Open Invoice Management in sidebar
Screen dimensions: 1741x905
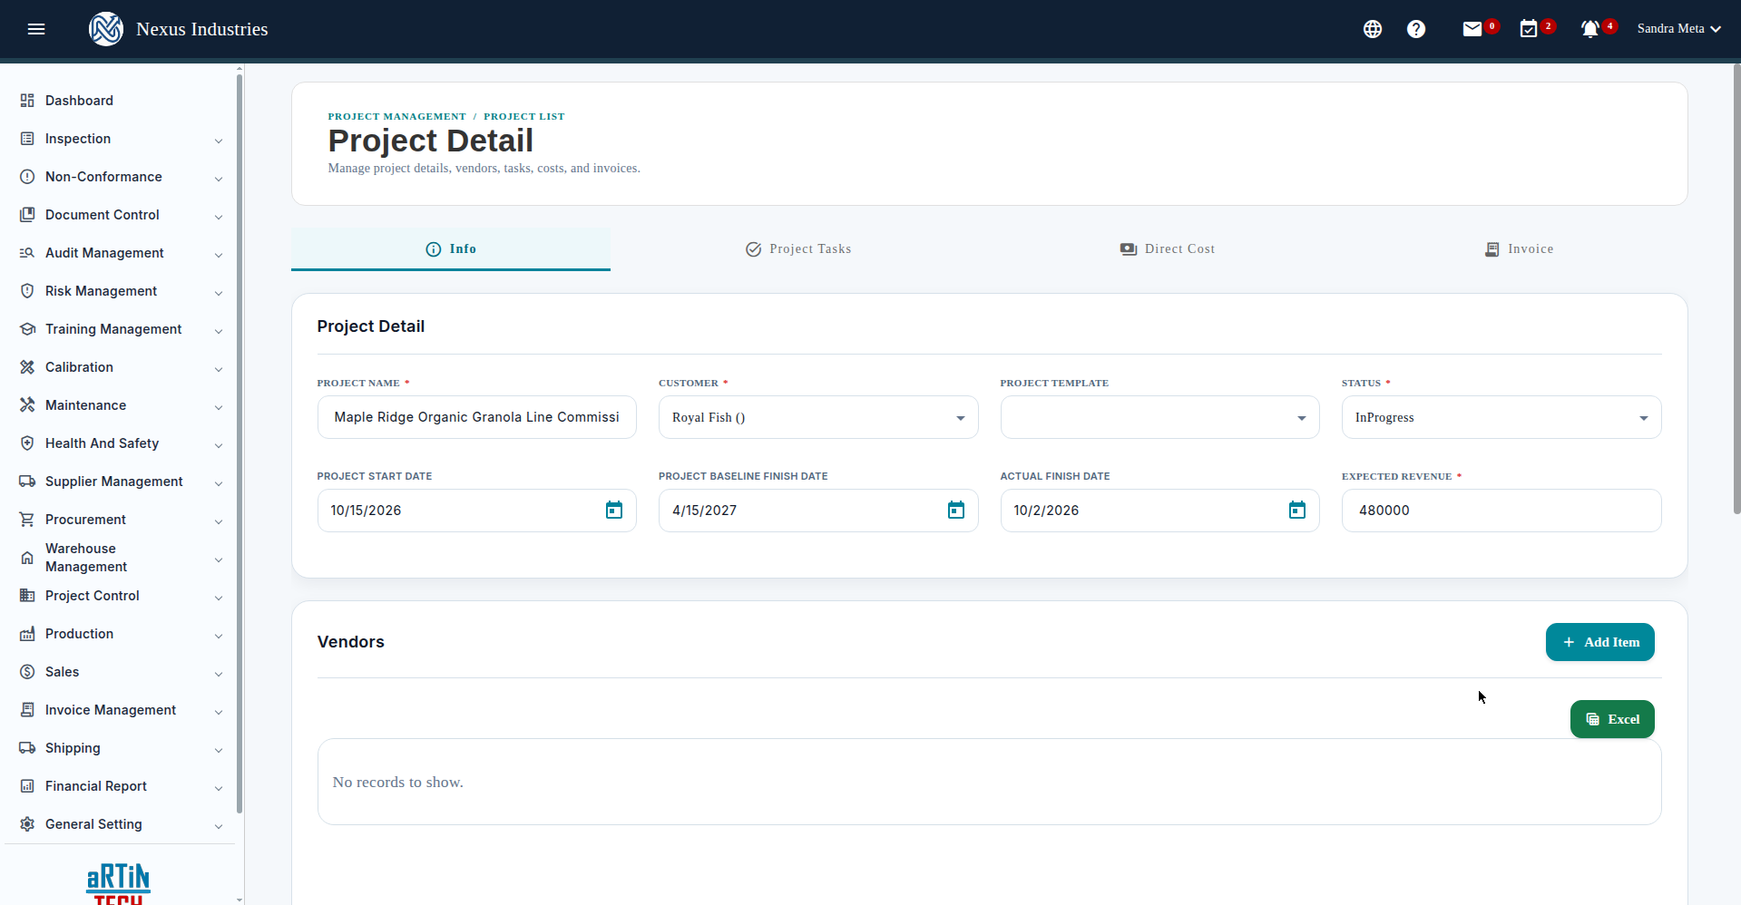[x=111, y=710]
